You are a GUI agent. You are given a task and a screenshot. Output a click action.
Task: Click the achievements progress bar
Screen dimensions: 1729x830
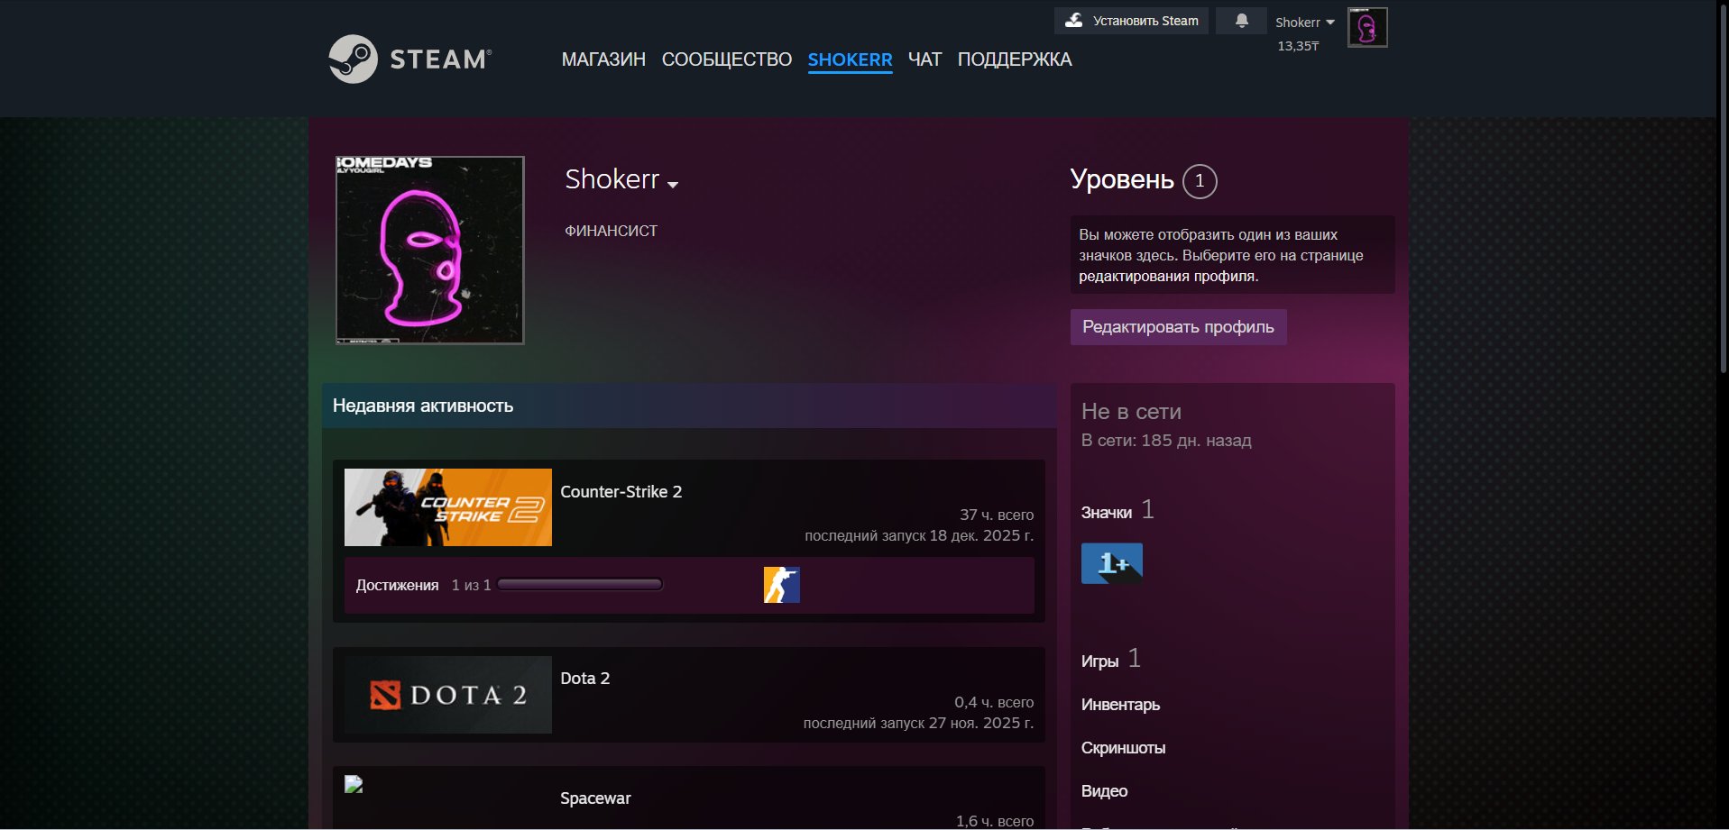580,585
